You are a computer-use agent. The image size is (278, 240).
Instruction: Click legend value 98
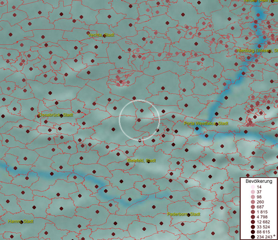[259, 197]
